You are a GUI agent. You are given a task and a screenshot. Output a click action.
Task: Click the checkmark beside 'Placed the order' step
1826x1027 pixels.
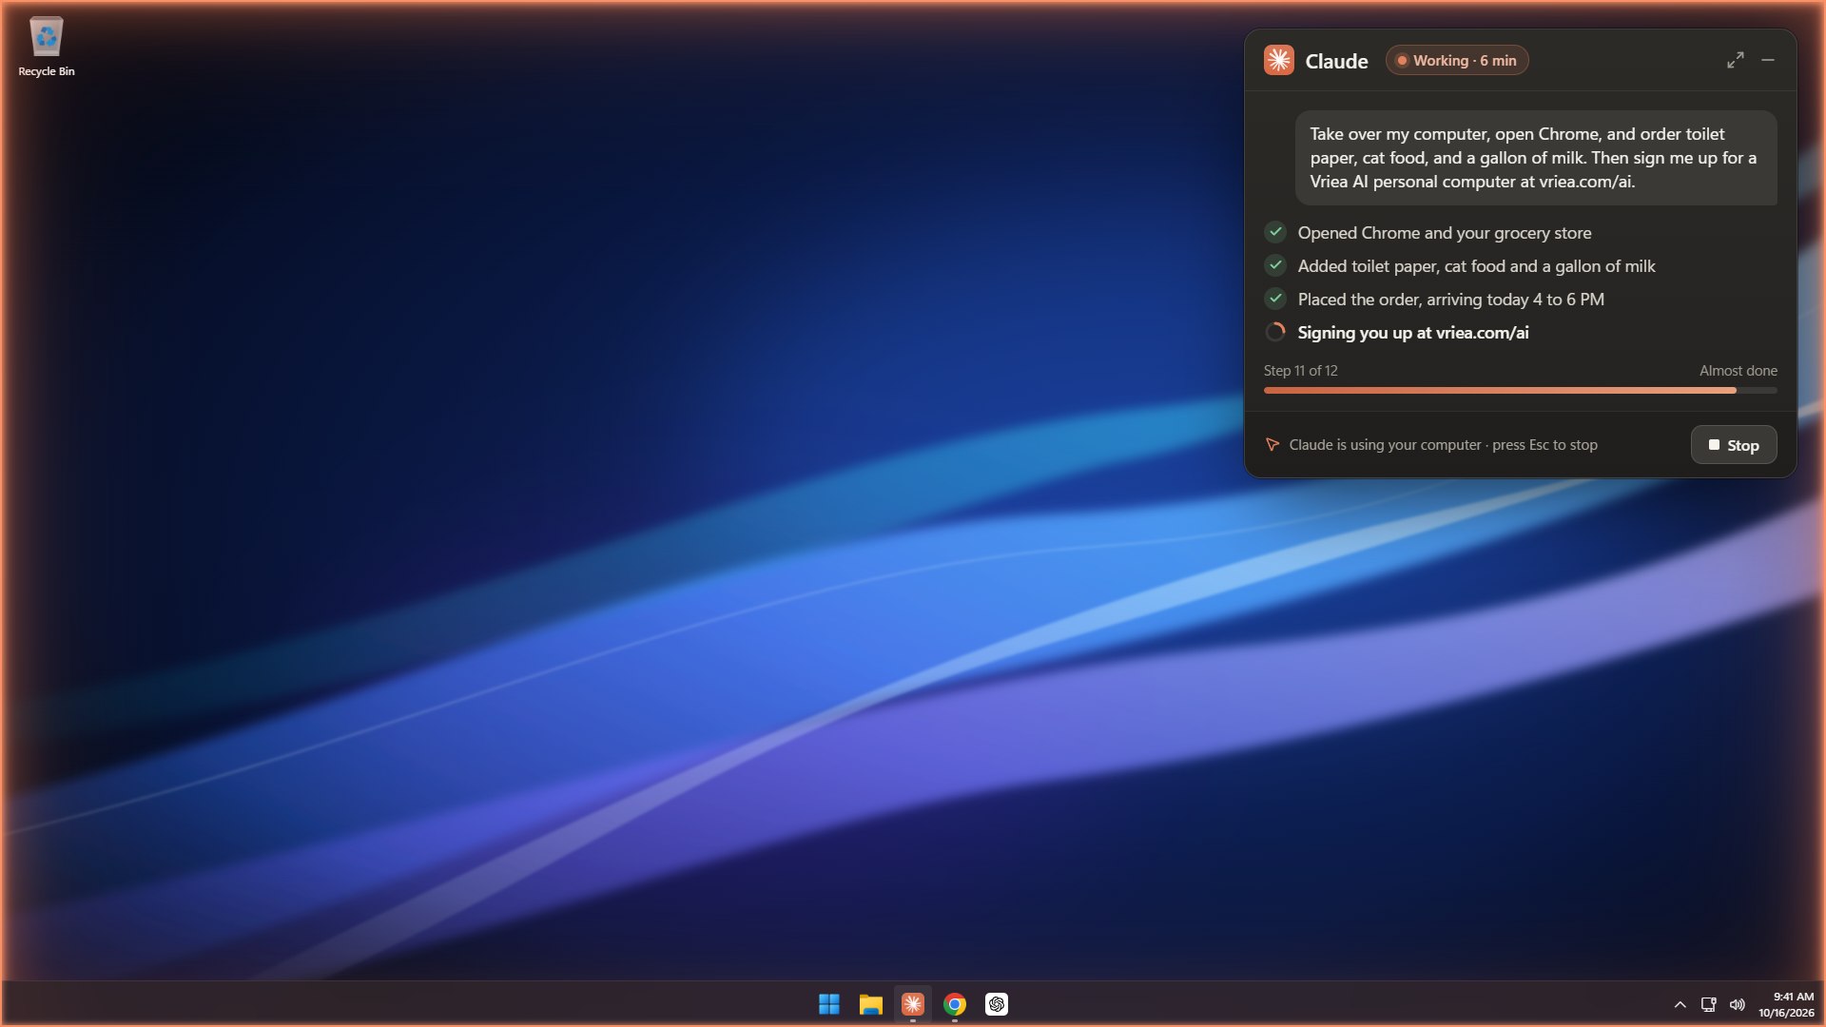tap(1275, 299)
